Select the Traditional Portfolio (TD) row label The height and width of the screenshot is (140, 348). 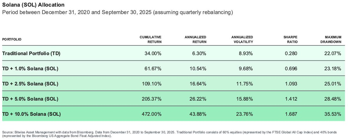[31, 53]
